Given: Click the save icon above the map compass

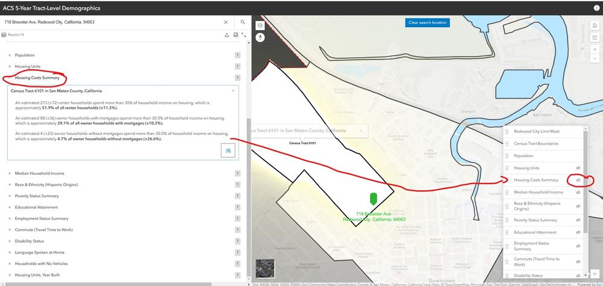Looking at the screenshot, I should [x=260, y=25].
